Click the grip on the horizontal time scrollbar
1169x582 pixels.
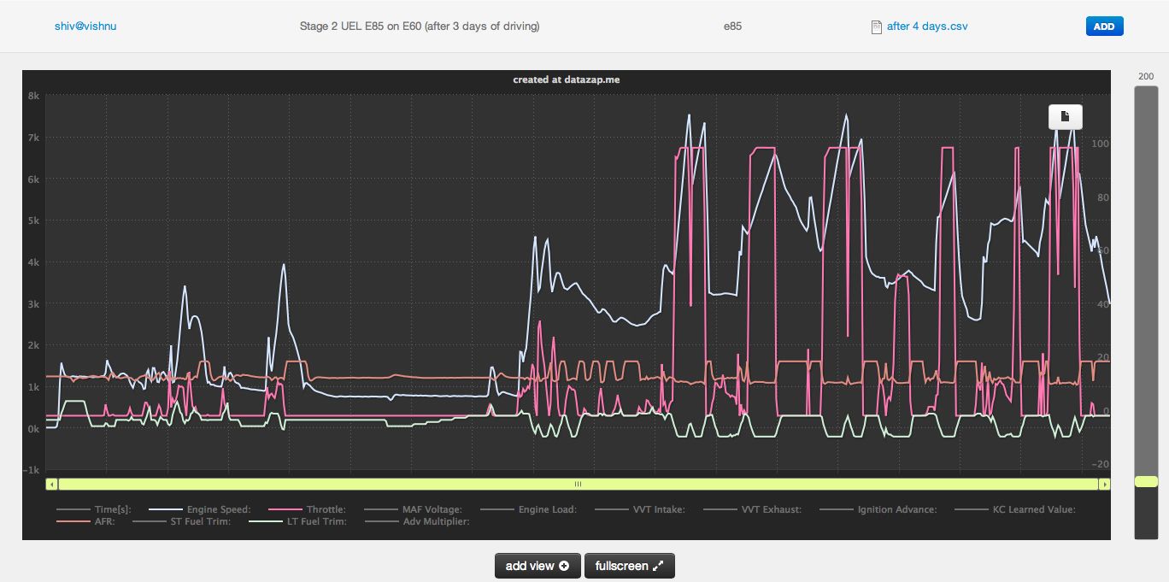[x=578, y=485]
